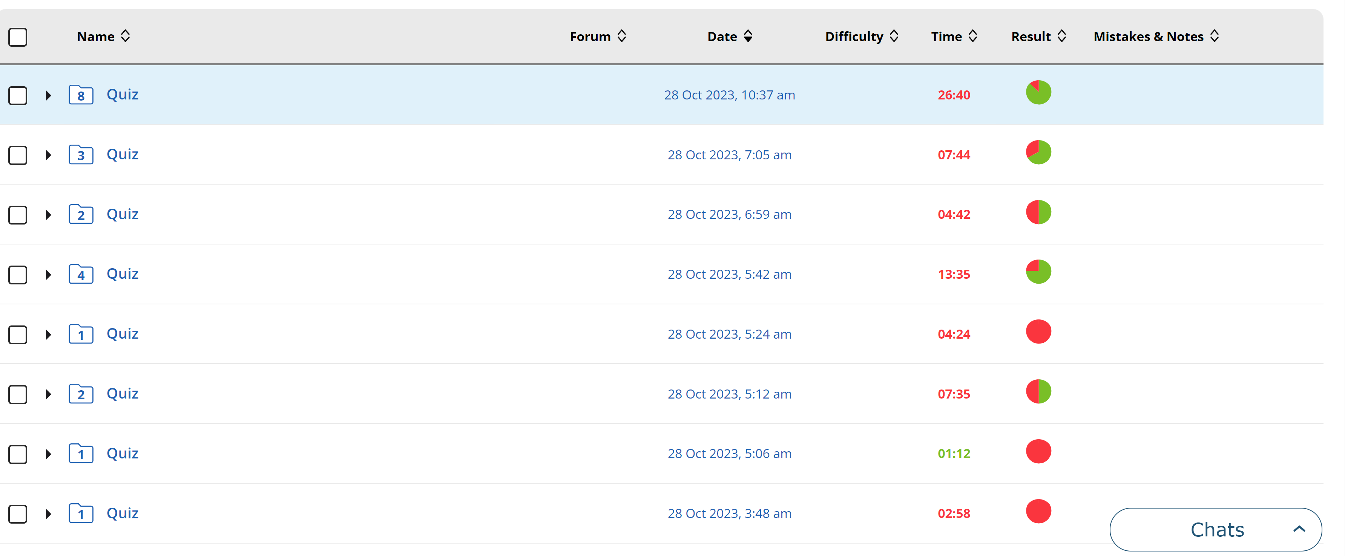
Task: Click the folder icon numbered 4
Action: click(x=81, y=274)
